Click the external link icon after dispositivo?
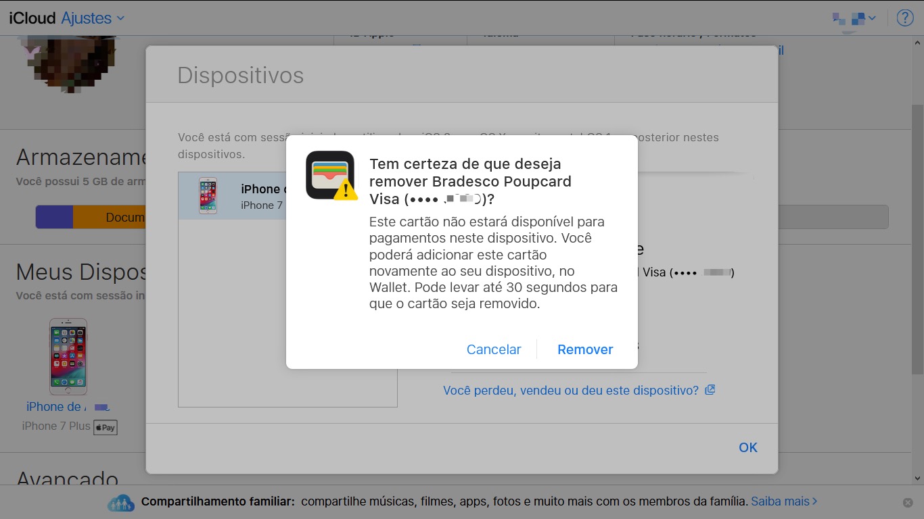The image size is (924, 519). tap(710, 390)
